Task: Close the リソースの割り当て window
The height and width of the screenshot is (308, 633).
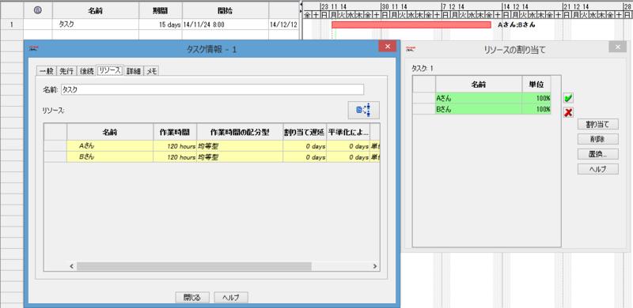Action: pyautogui.click(x=617, y=47)
